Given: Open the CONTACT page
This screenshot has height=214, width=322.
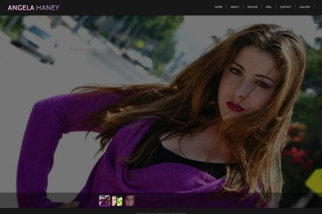Looking at the screenshot, I should 286,7.
